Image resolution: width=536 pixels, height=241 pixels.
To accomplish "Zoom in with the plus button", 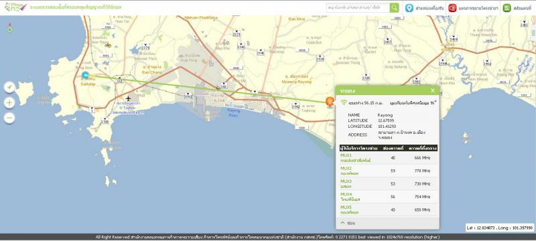I will pos(9,102).
